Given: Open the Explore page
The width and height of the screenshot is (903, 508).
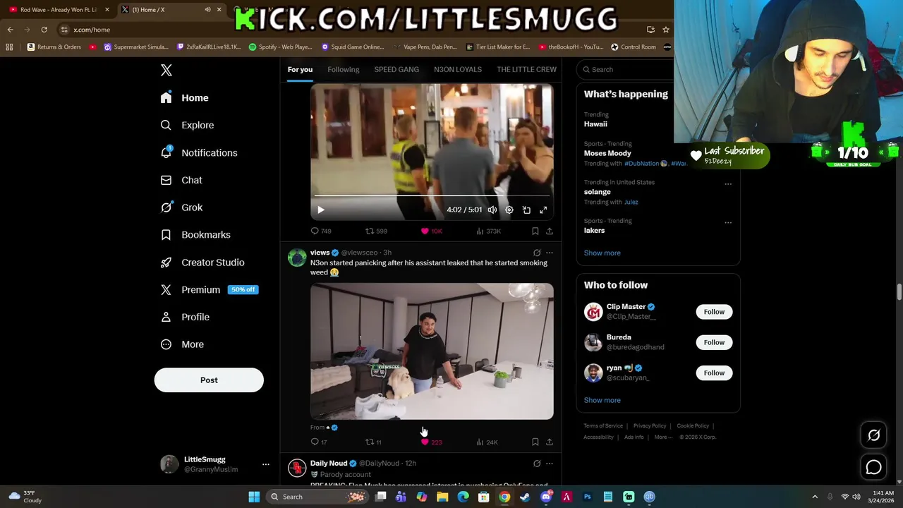Looking at the screenshot, I should (x=187, y=125).
